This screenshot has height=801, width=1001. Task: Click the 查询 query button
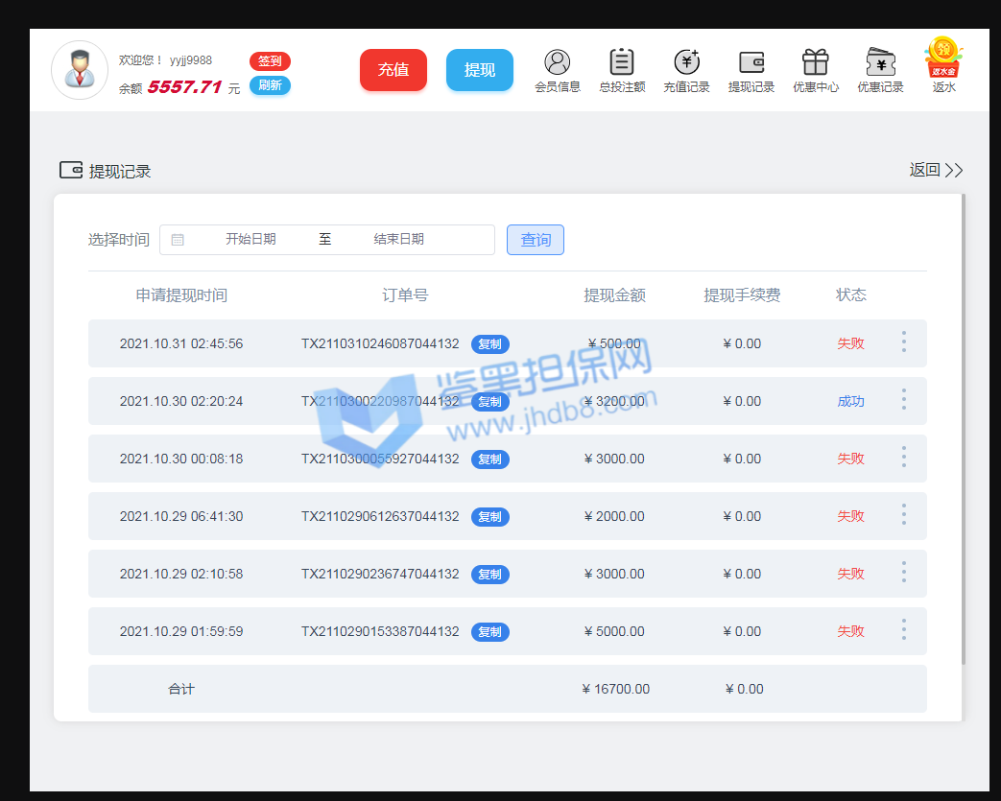coord(535,240)
